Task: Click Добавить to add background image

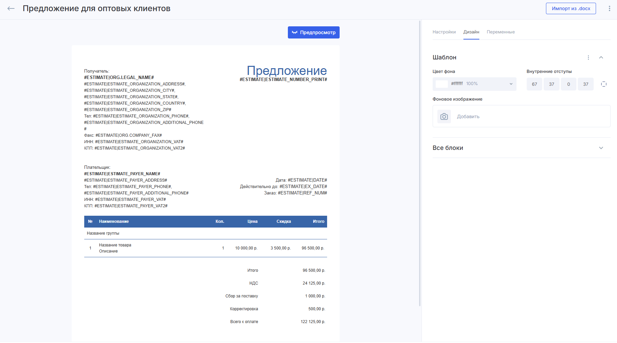Action: tap(468, 116)
